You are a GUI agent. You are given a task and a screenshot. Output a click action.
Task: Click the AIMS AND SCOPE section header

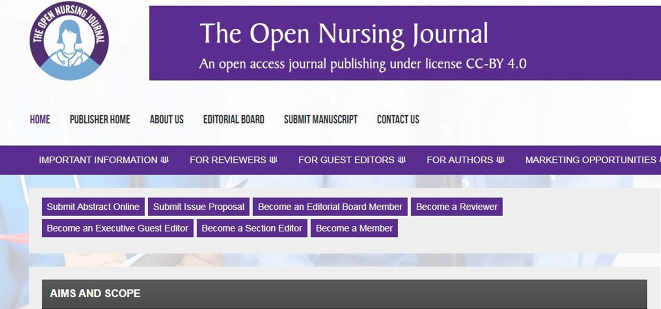coord(344,294)
